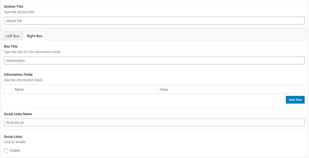The width and height of the screenshot is (309, 158).
Task: Click the Name column header
Action: [85, 90]
